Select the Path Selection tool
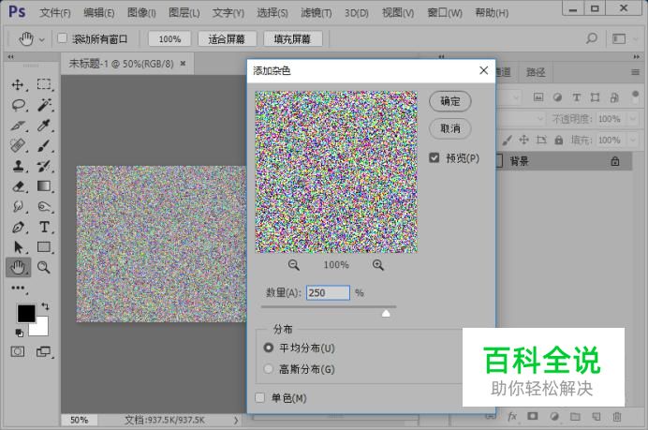Viewport: 648px width, 430px height. coord(18,247)
